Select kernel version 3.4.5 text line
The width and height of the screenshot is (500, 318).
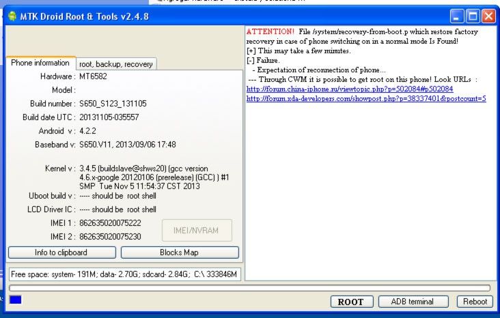(143, 169)
